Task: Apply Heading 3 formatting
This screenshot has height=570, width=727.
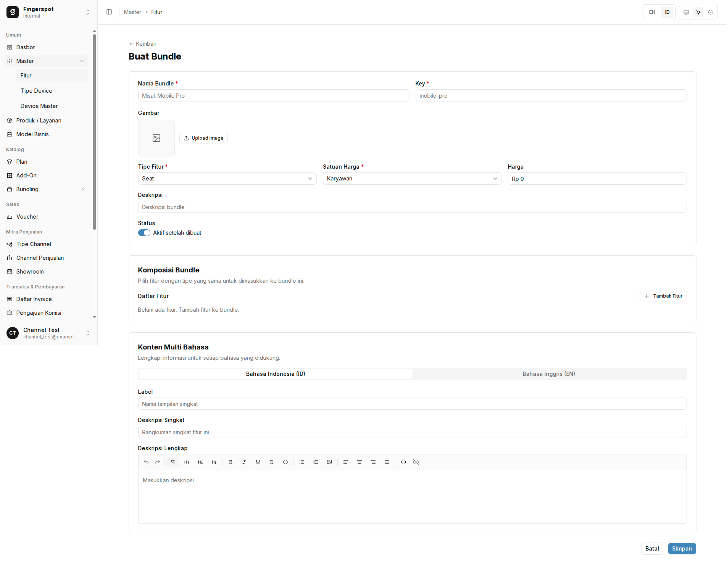Action: click(214, 462)
